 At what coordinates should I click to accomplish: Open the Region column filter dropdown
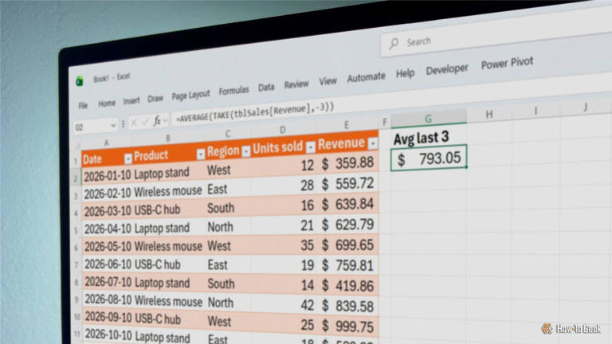246,151
